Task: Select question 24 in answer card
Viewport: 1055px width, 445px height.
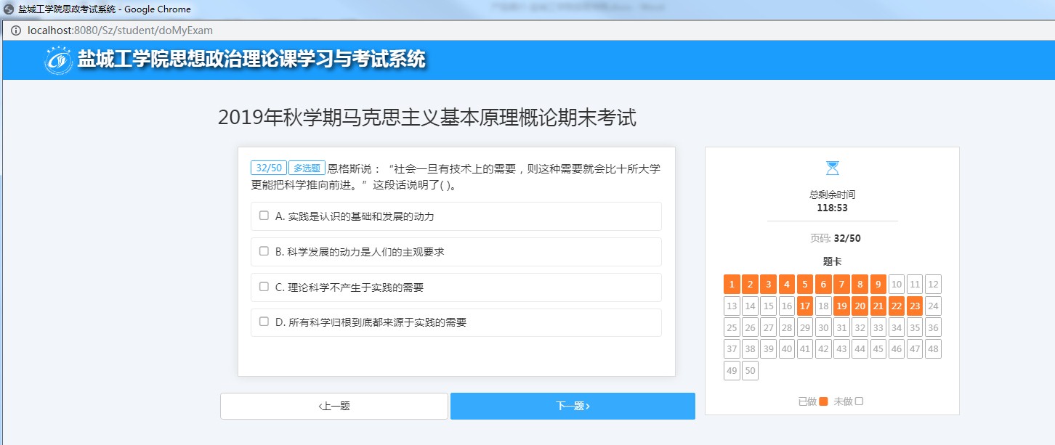Action: pos(933,306)
